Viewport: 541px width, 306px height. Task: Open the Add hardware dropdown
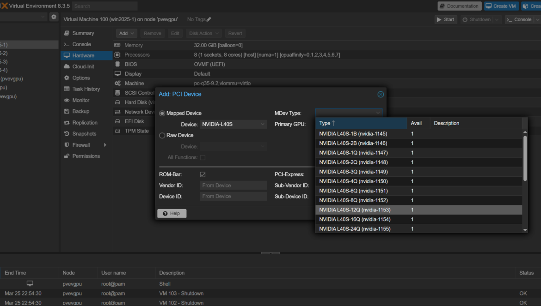[127, 33]
